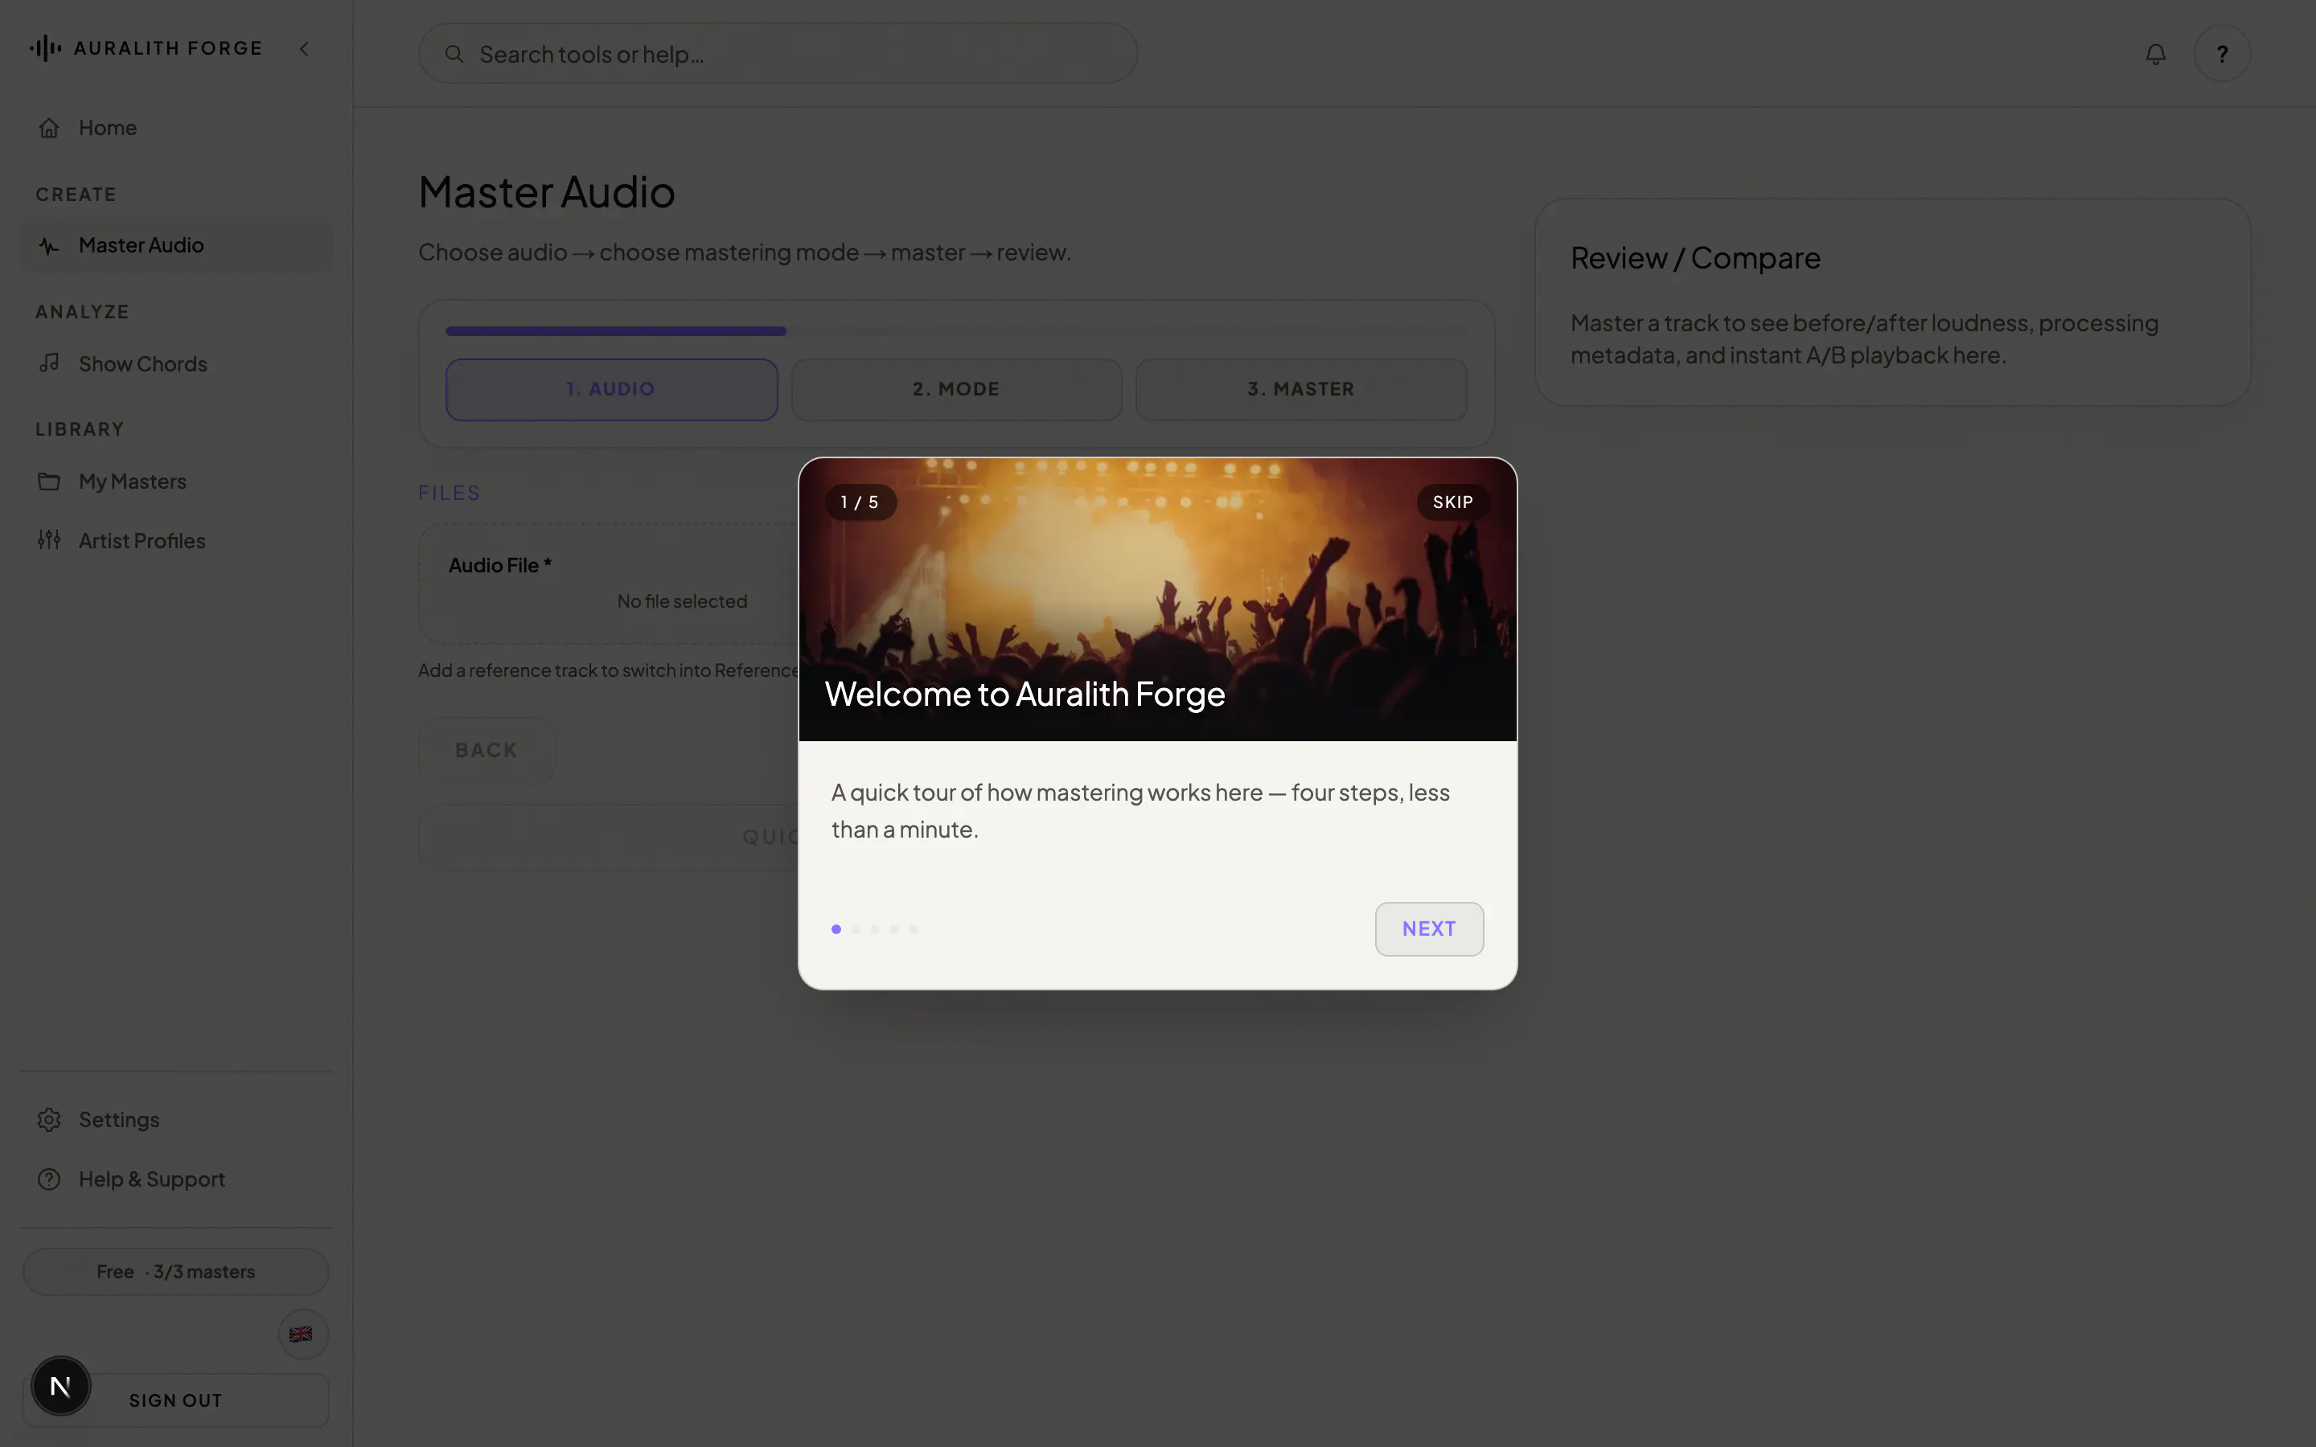This screenshot has height=1447, width=2316.
Task: Focus the Search tools or help field
Action: 778,54
